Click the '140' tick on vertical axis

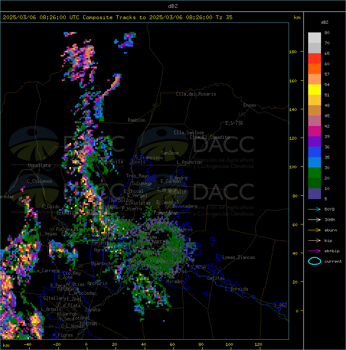293,110
